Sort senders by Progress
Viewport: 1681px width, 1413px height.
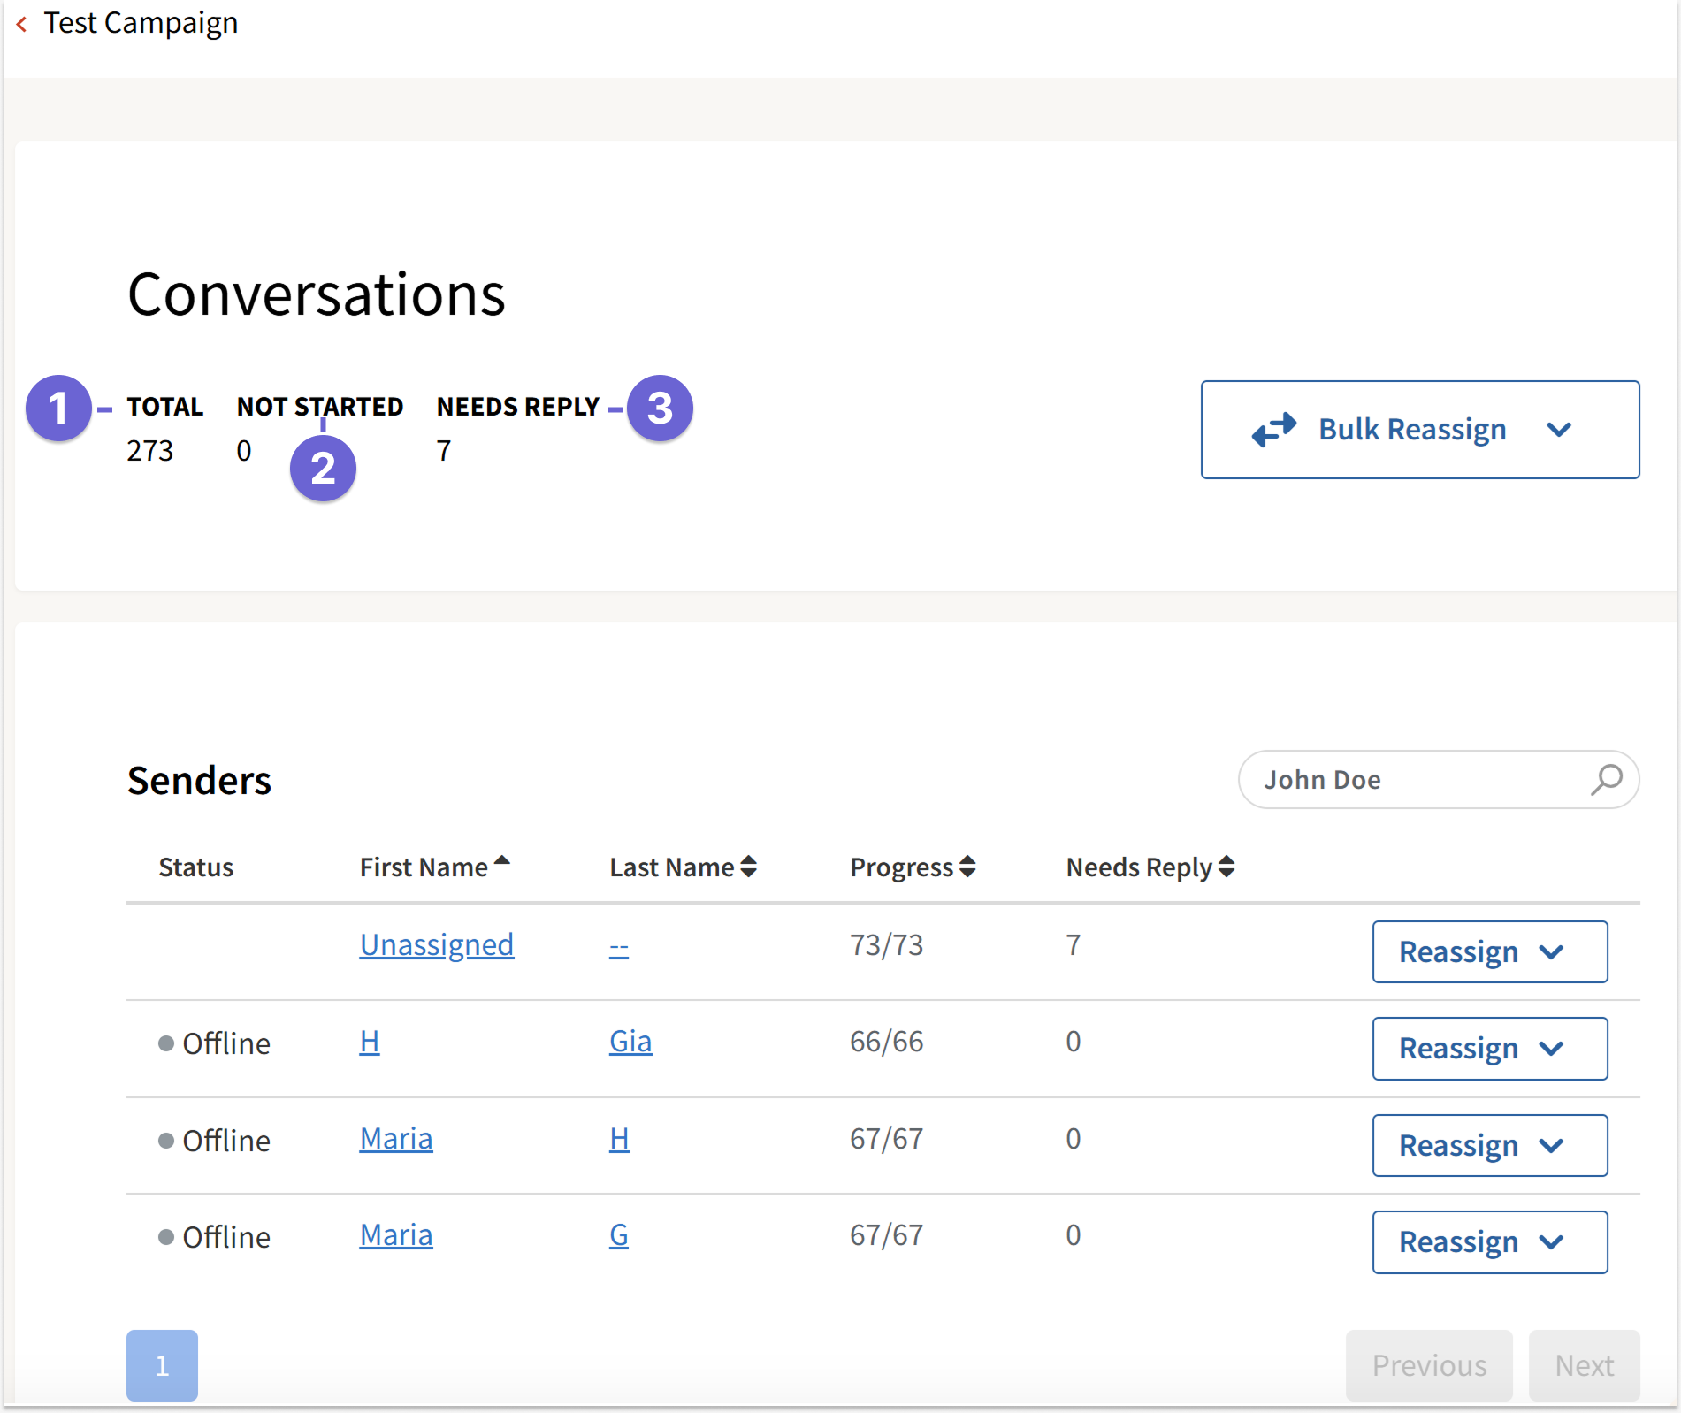click(x=967, y=867)
